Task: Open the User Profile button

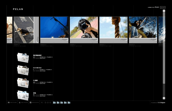Action: pos(23,103)
